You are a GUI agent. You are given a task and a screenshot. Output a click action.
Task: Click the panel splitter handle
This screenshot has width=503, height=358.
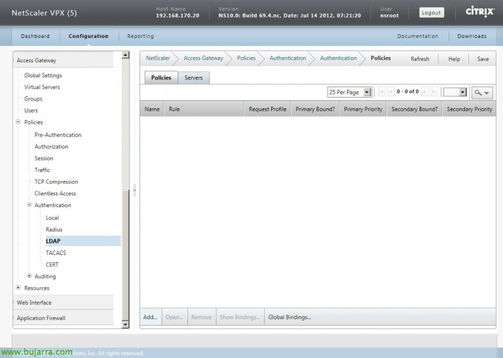[135, 189]
